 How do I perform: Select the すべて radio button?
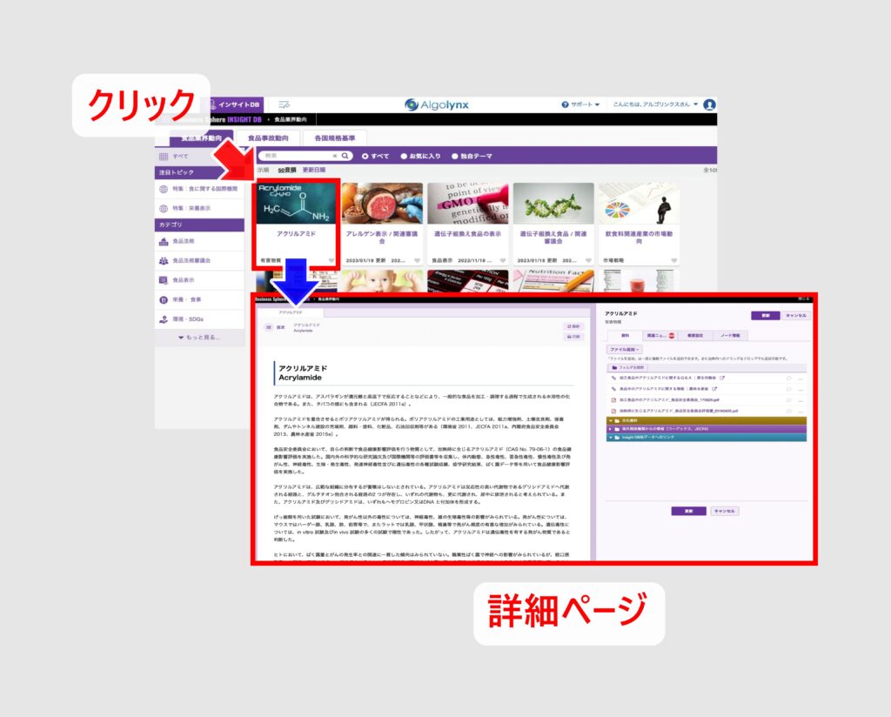pyautogui.click(x=365, y=156)
